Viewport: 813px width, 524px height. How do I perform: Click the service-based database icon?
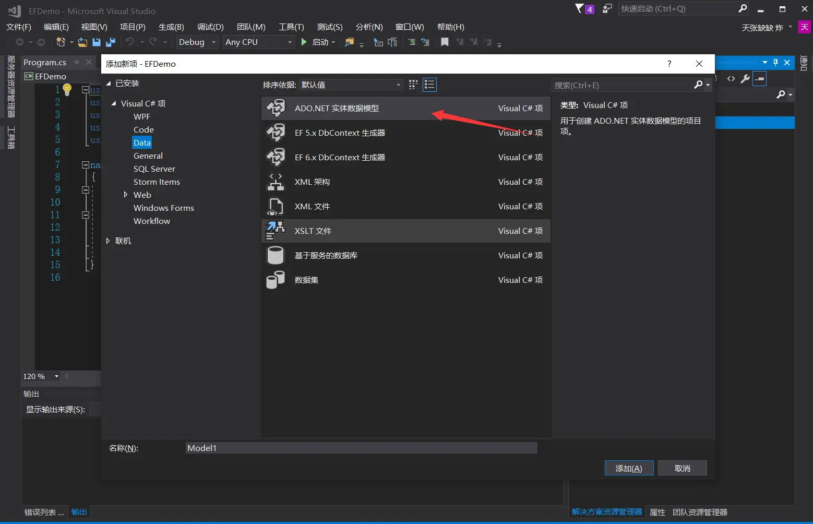(x=276, y=255)
